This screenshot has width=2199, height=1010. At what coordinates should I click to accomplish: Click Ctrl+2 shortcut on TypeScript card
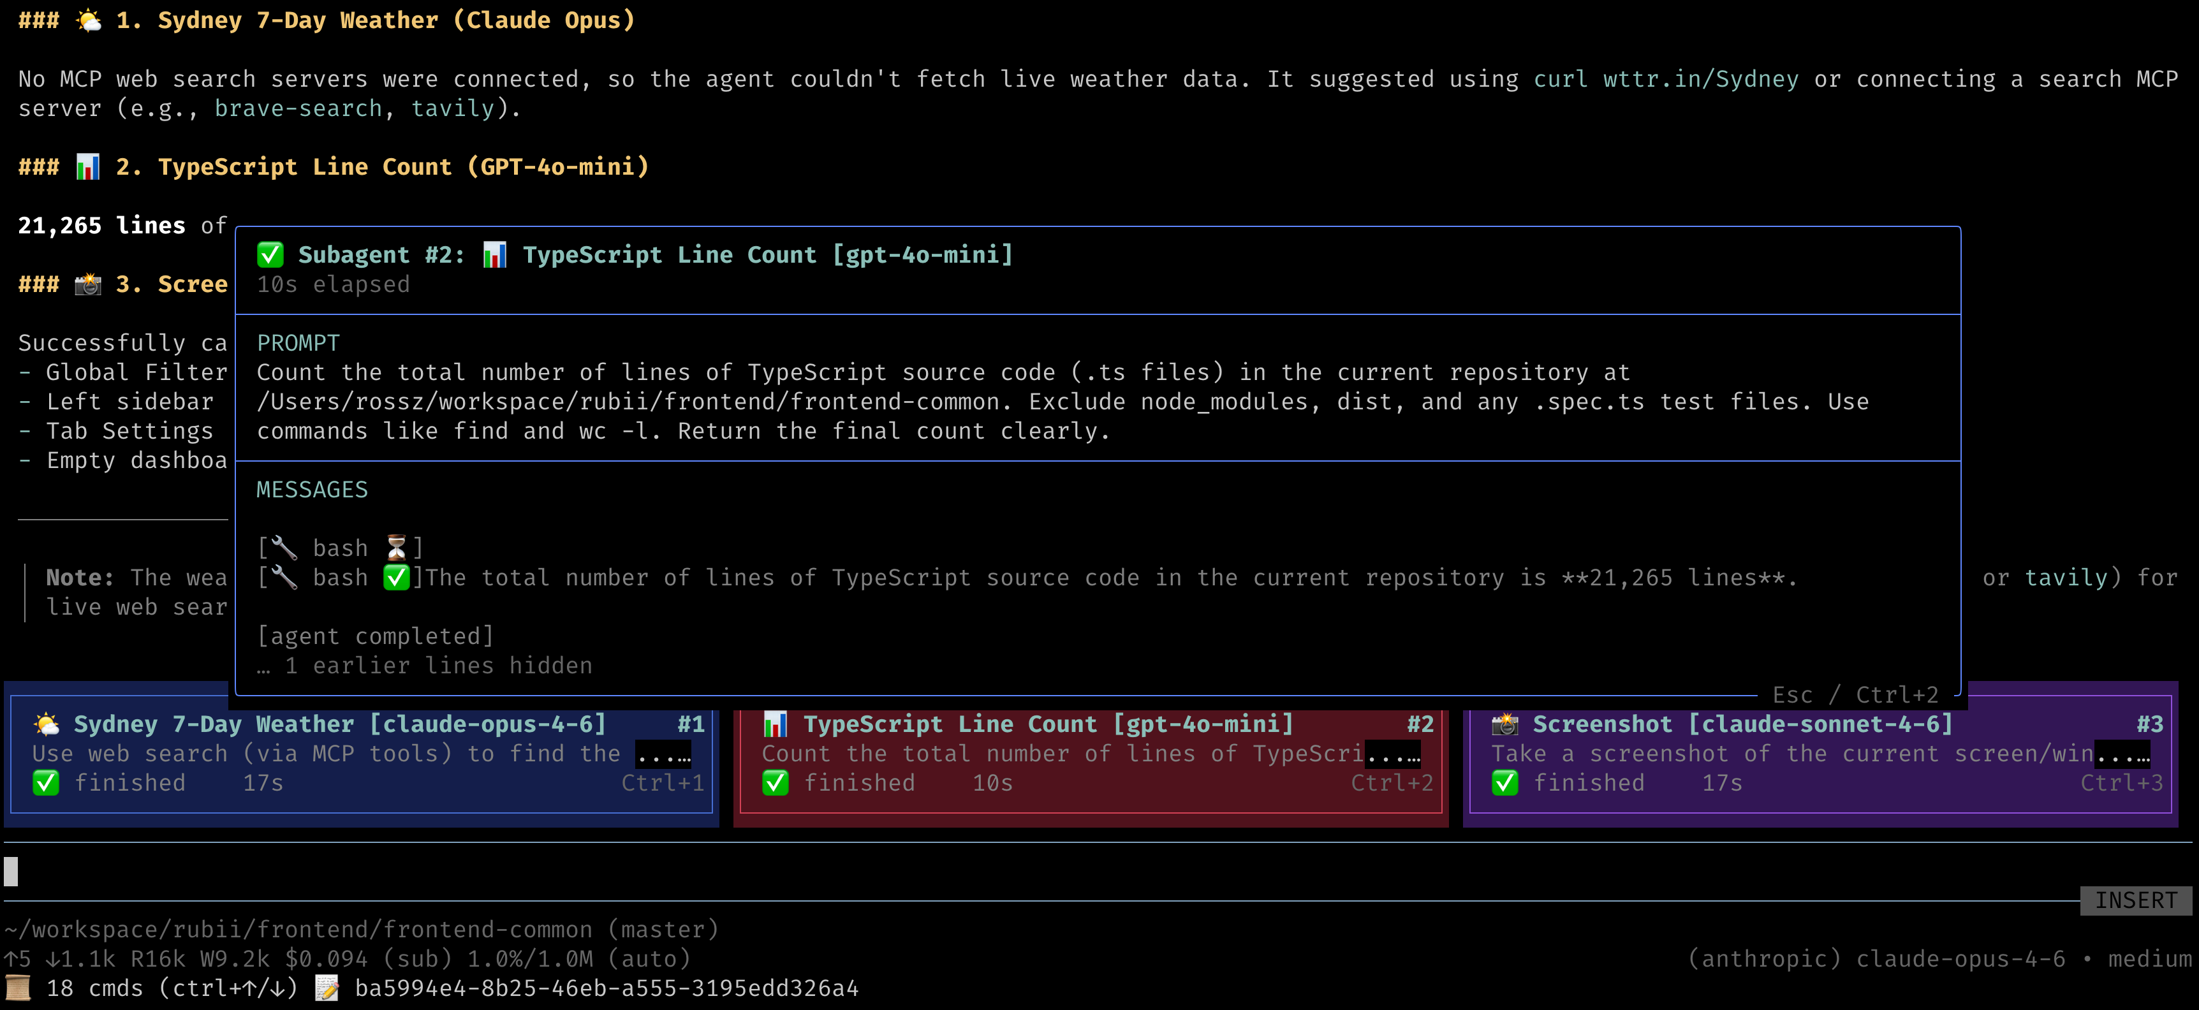1392,783
